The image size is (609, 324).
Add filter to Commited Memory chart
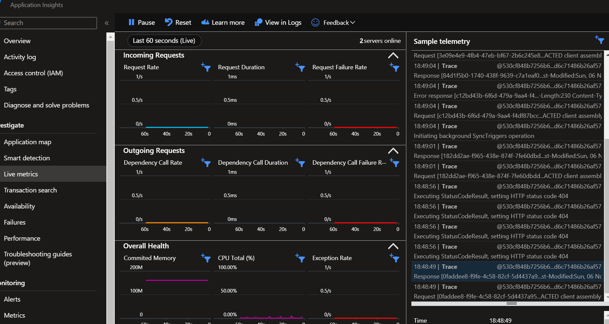point(206,258)
